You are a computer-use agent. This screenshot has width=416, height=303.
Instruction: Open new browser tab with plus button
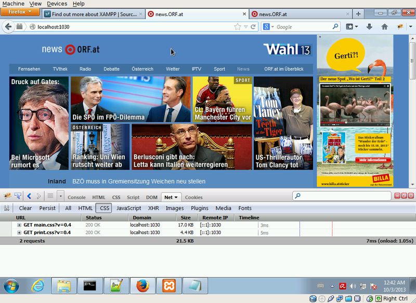point(358,14)
